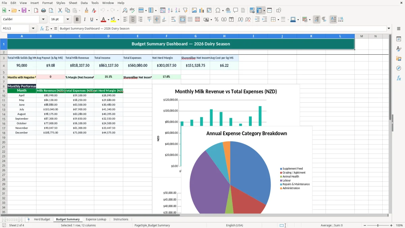Toggle Align Left
The width and height of the screenshot is (405, 228).
[126, 20]
